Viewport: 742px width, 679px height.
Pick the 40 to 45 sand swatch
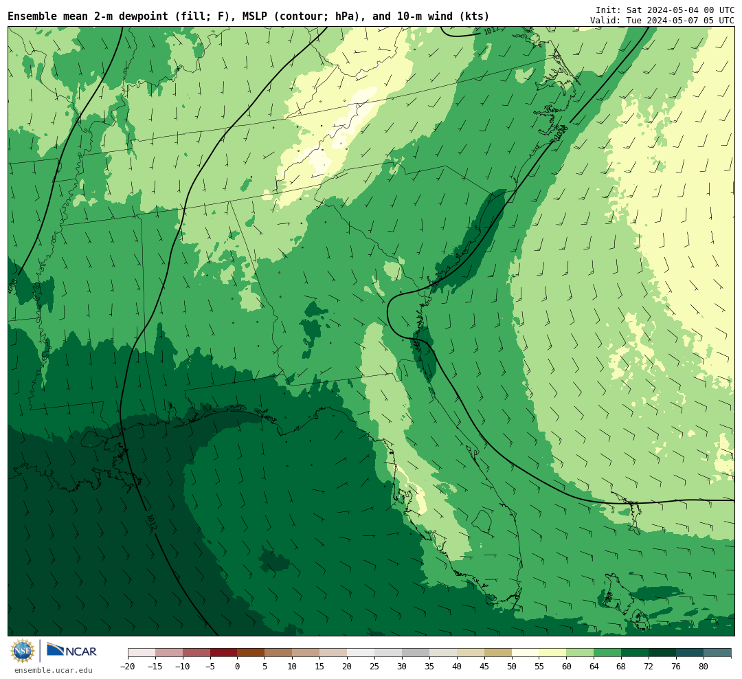[471, 653]
